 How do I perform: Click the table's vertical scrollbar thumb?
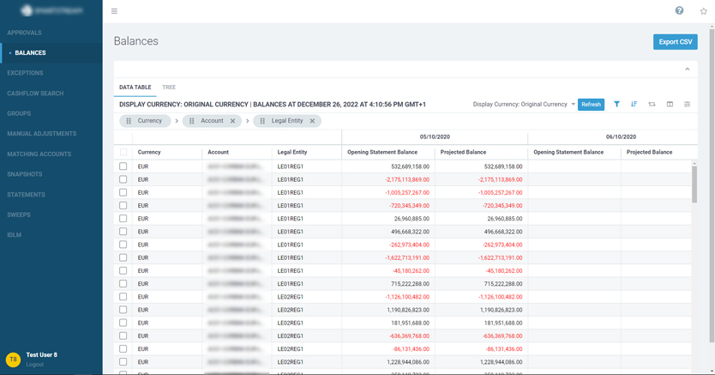pos(694,184)
